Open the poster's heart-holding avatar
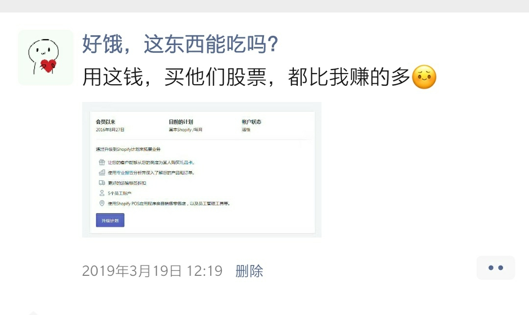 [46, 57]
